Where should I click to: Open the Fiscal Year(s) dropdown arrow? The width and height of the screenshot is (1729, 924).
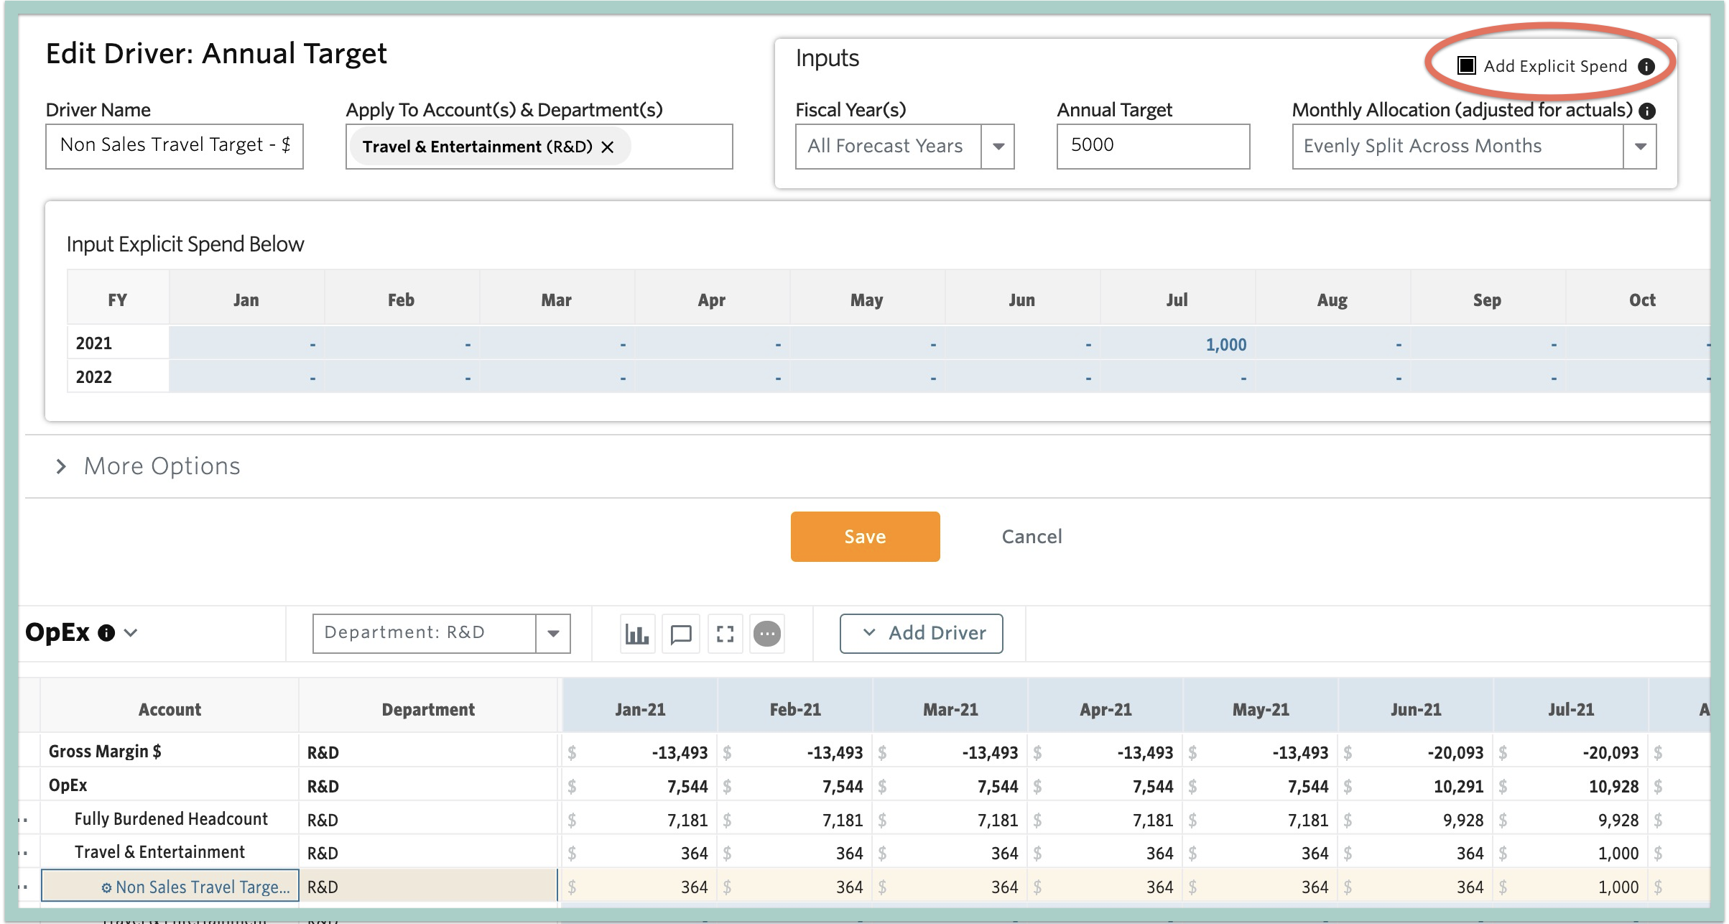pyautogui.click(x=998, y=147)
